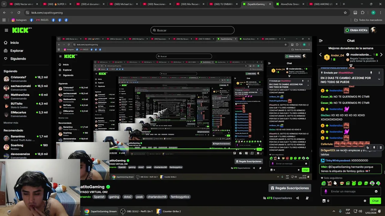
Task: Open profile avatar menu top right
Action: 374,30
